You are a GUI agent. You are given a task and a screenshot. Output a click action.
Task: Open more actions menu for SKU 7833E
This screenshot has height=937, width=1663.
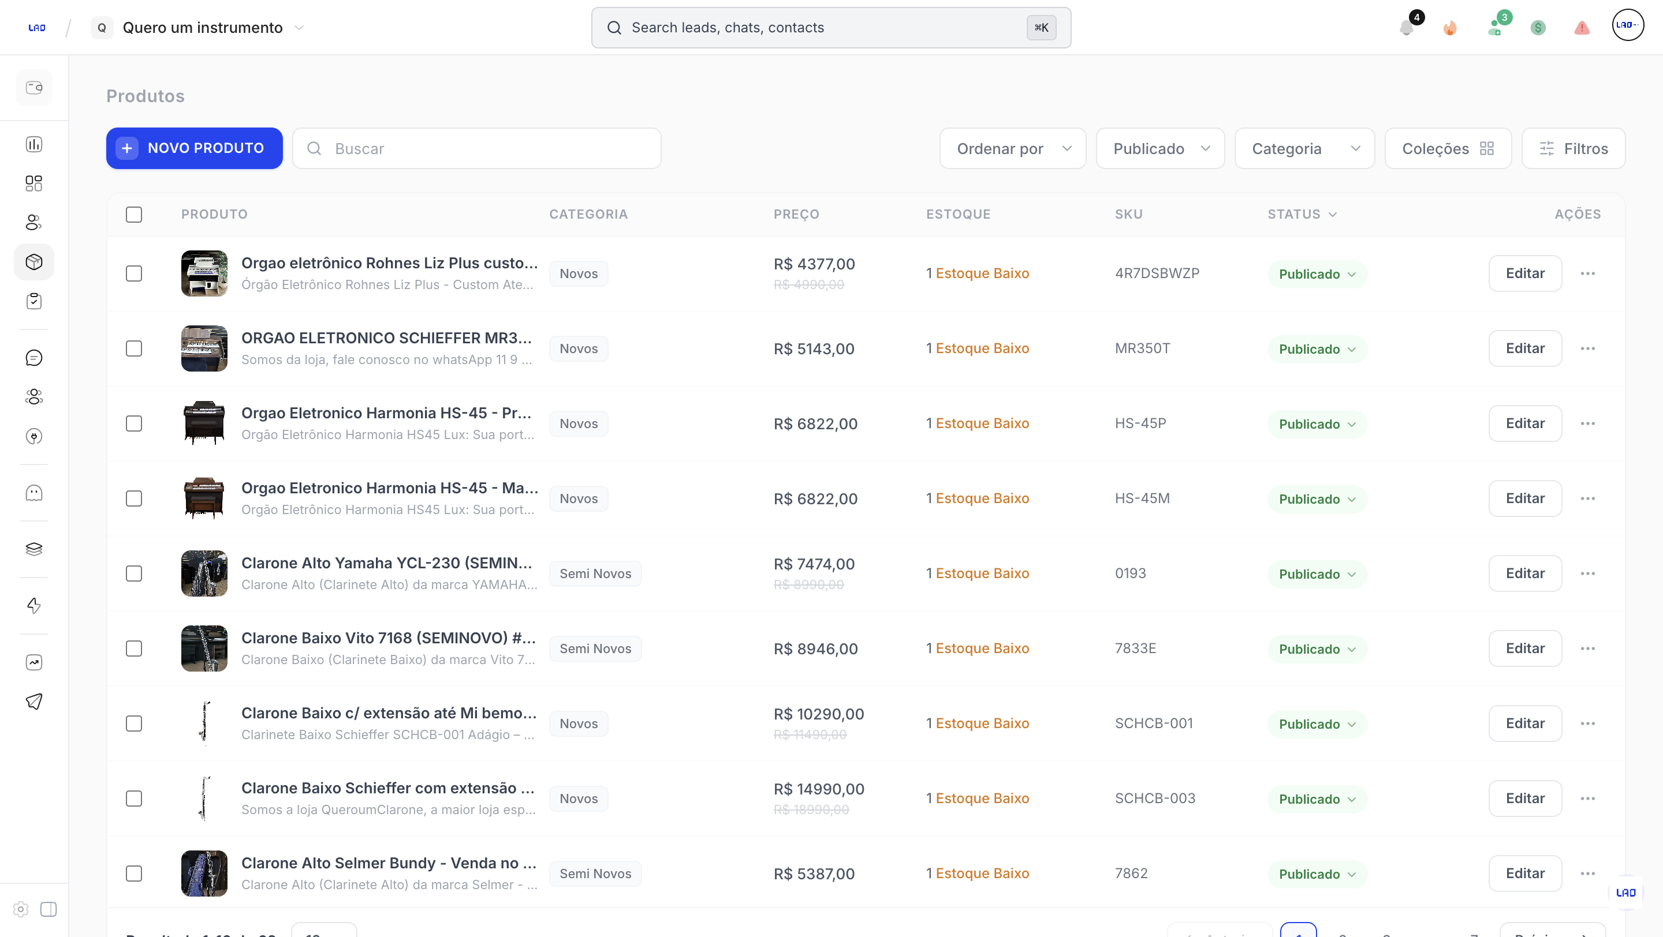(1588, 649)
